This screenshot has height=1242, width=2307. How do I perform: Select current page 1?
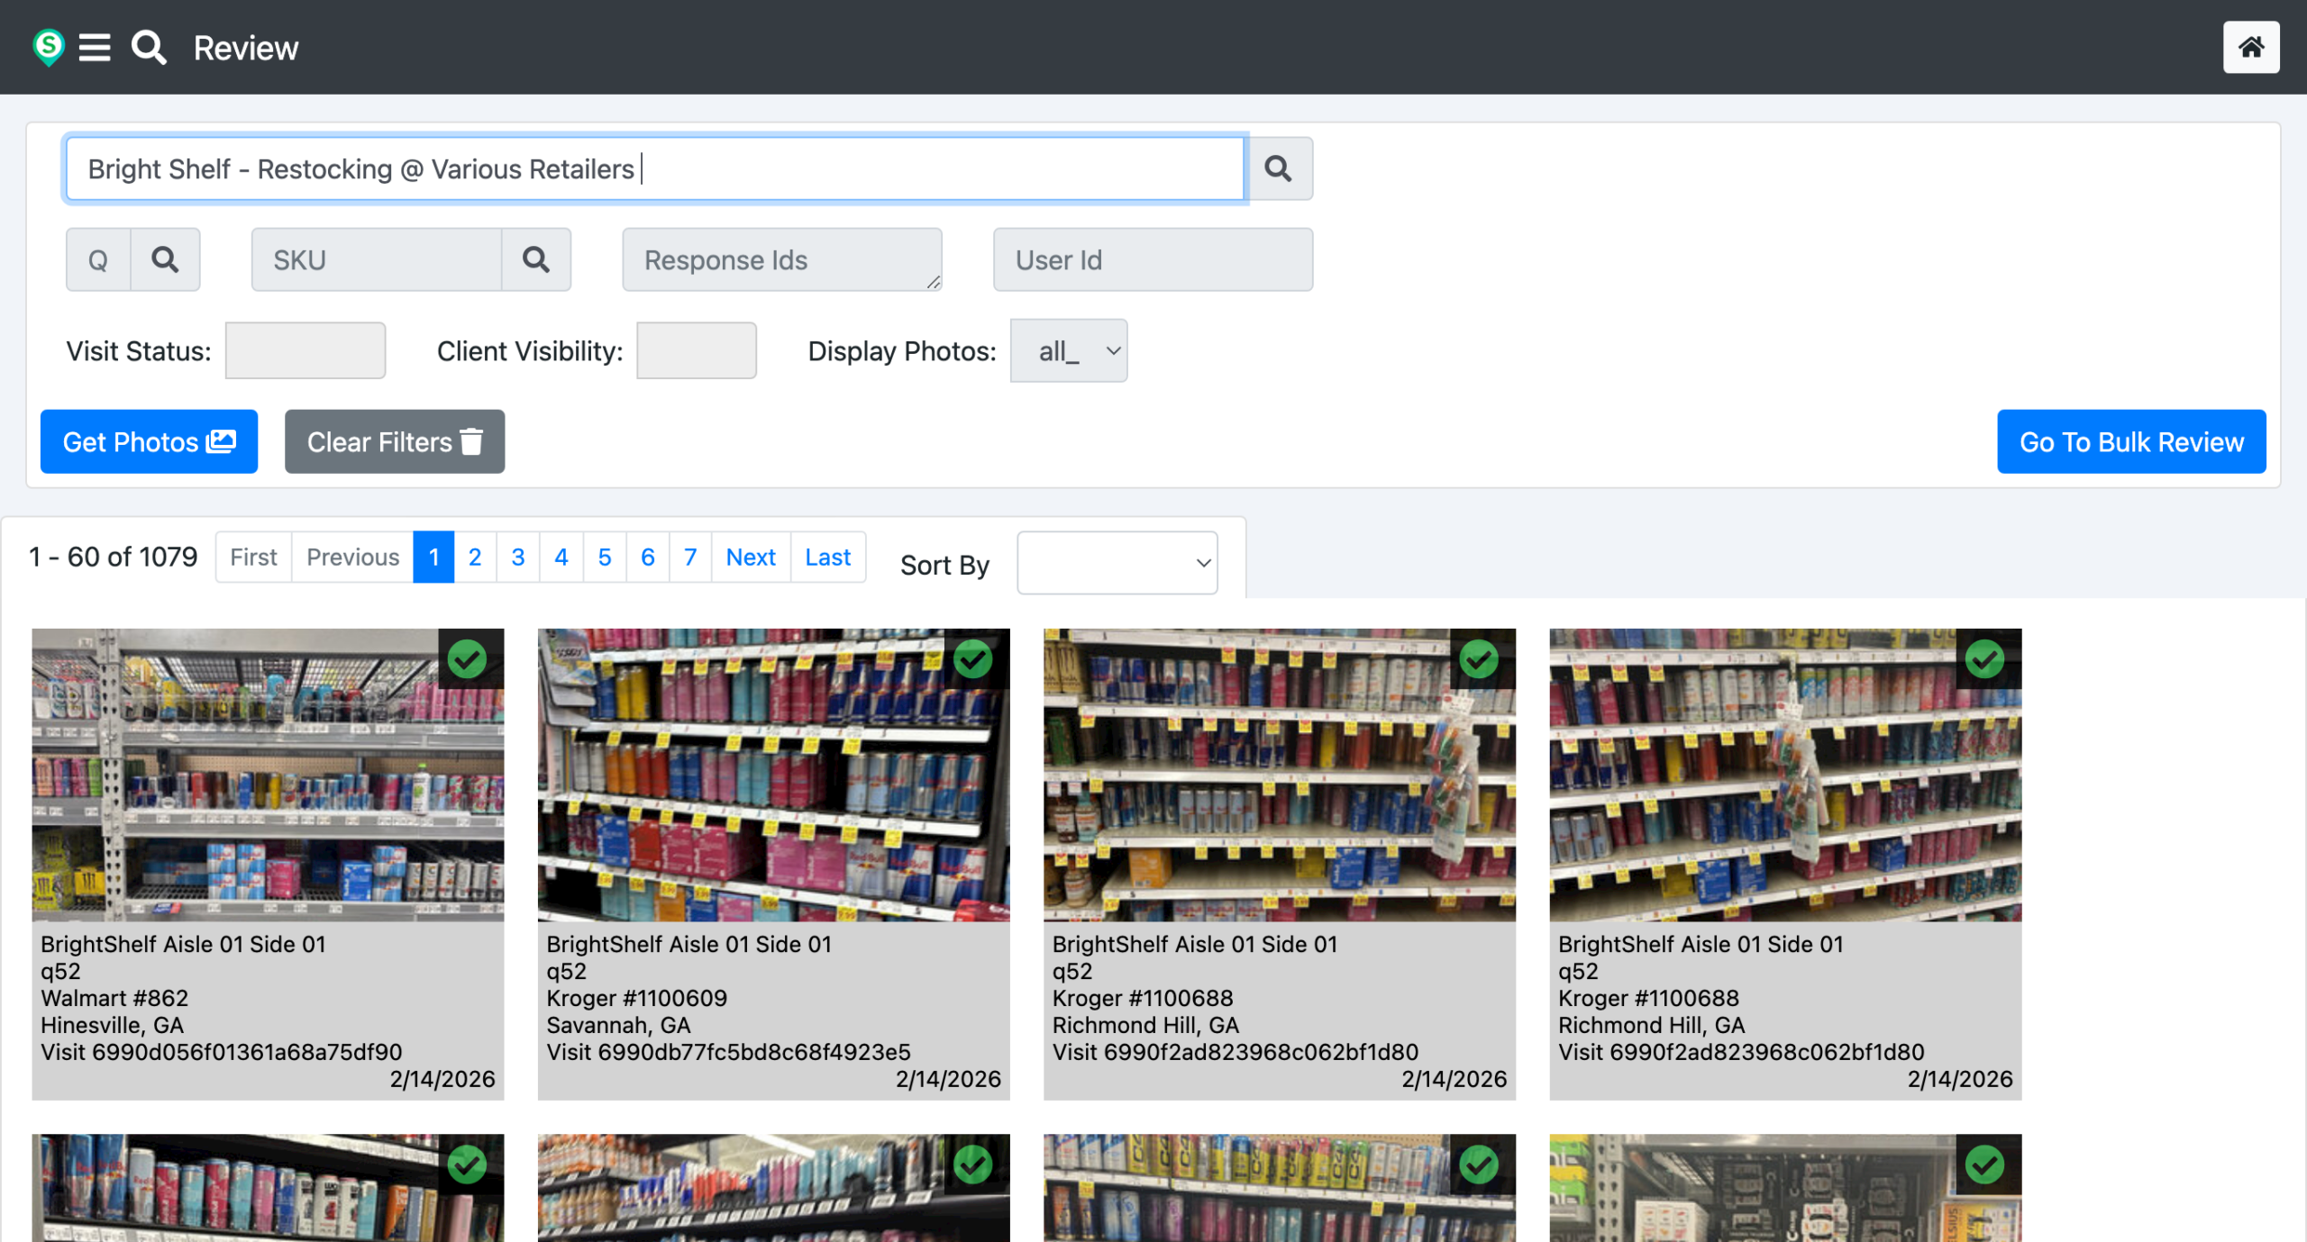[433, 557]
